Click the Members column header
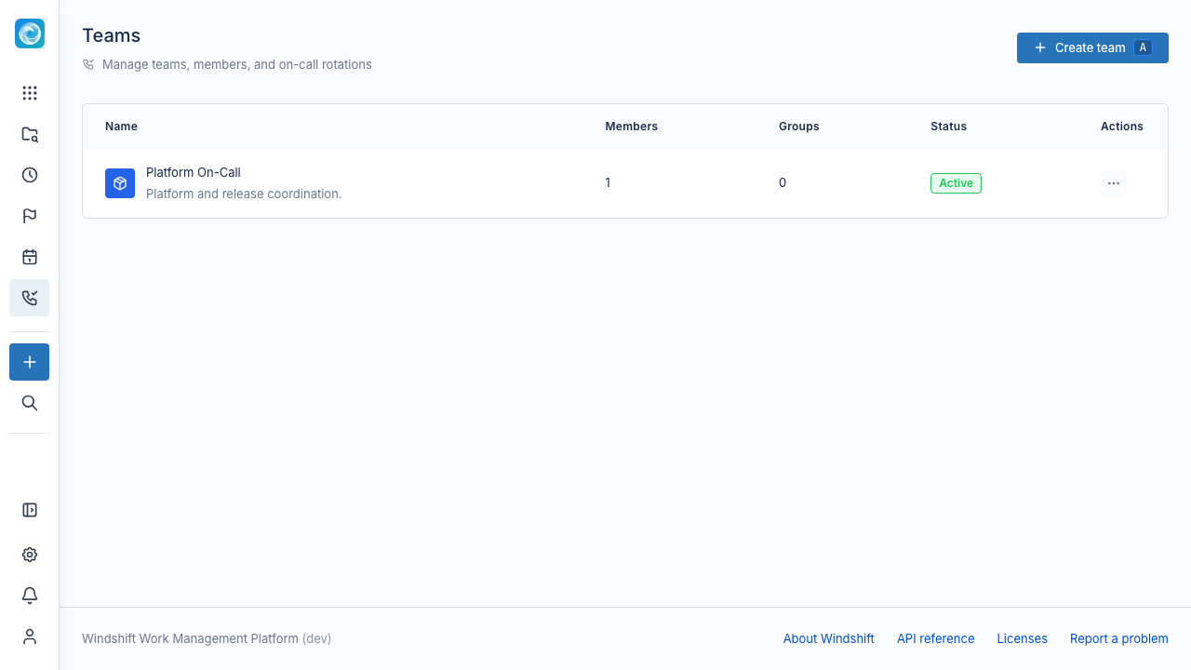The width and height of the screenshot is (1191, 670). pos(632,127)
